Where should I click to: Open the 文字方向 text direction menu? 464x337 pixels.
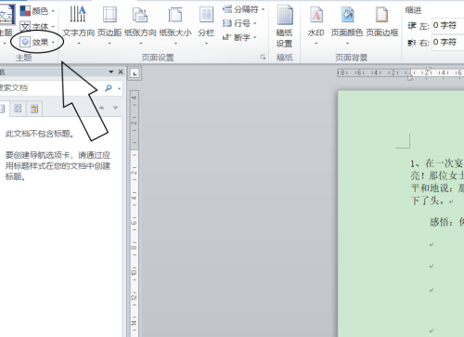pos(78,25)
